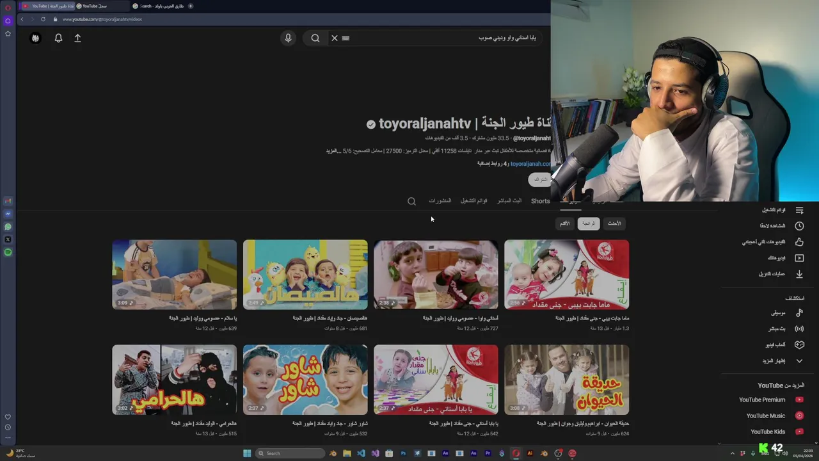Show hidden system tray icons chevron
This screenshot has height=461, width=819.
733,453
